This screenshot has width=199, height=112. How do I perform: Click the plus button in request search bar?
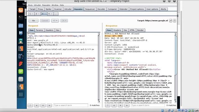point(43,105)
